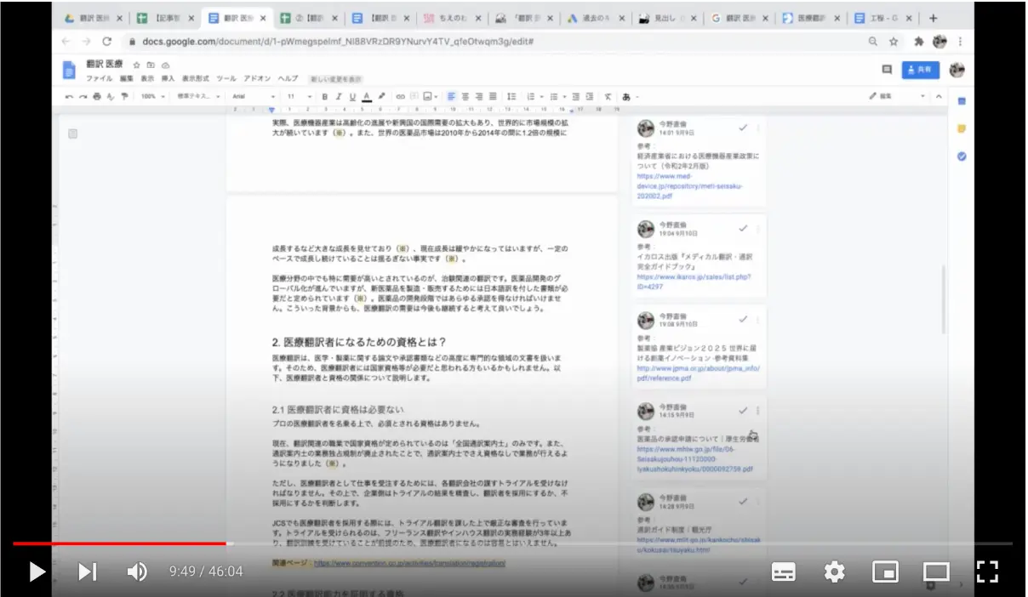Image resolution: width=1028 pixels, height=597 pixels.
Task: Open the insert image dropdown
Action: tap(430, 96)
